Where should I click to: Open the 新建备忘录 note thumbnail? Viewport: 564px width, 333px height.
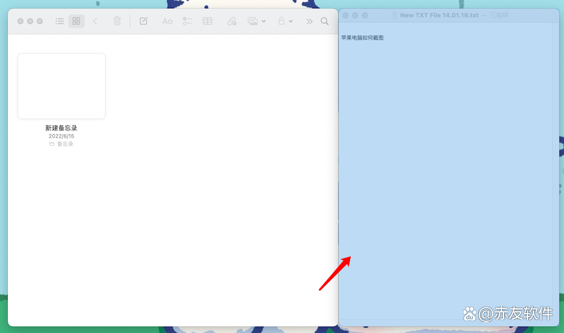point(62,86)
